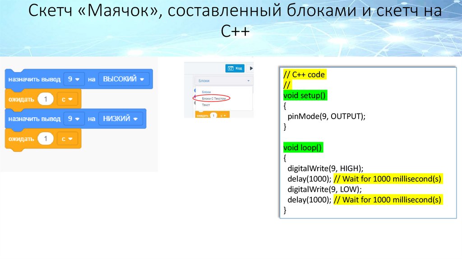
Task: Open the Блоки code mode dropdown
Action: (223, 81)
